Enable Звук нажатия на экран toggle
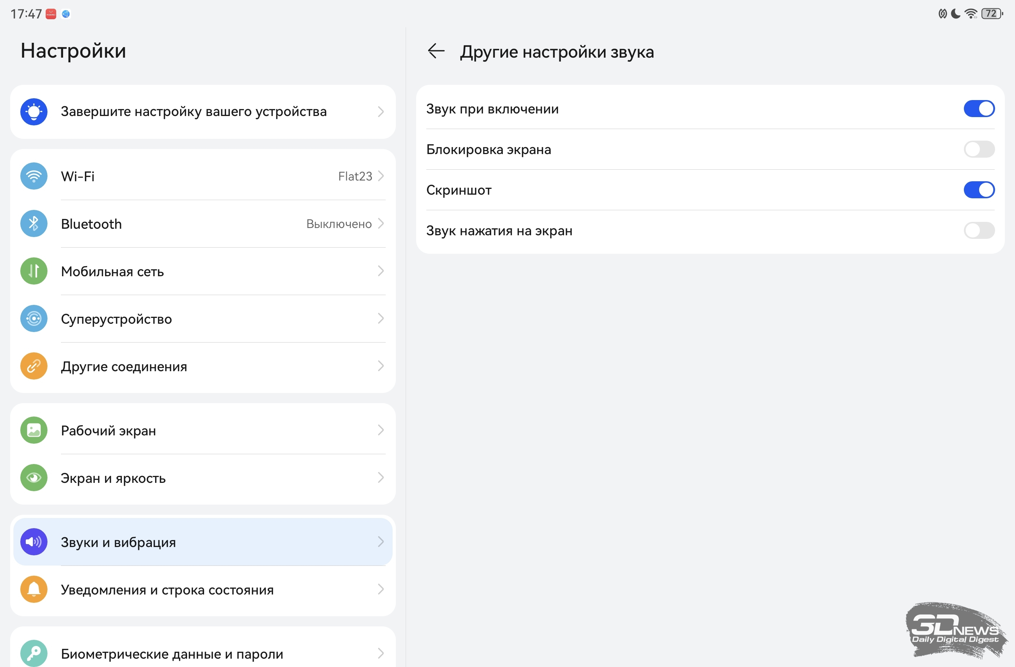The width and height of the screenshot is (1015, 667). 979,230
